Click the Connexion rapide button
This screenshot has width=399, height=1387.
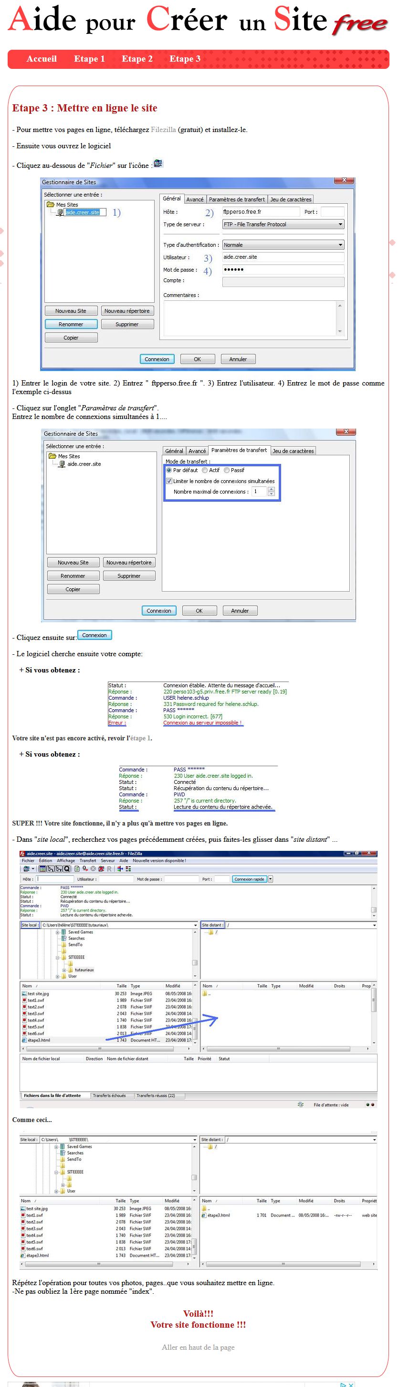pyautogui.click(x=249, y=879)
